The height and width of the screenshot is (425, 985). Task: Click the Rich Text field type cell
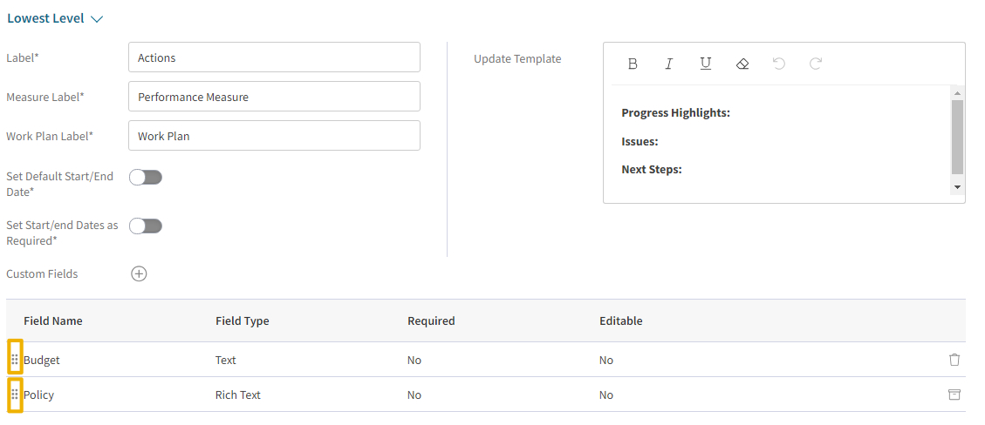(x=237, y=395)
